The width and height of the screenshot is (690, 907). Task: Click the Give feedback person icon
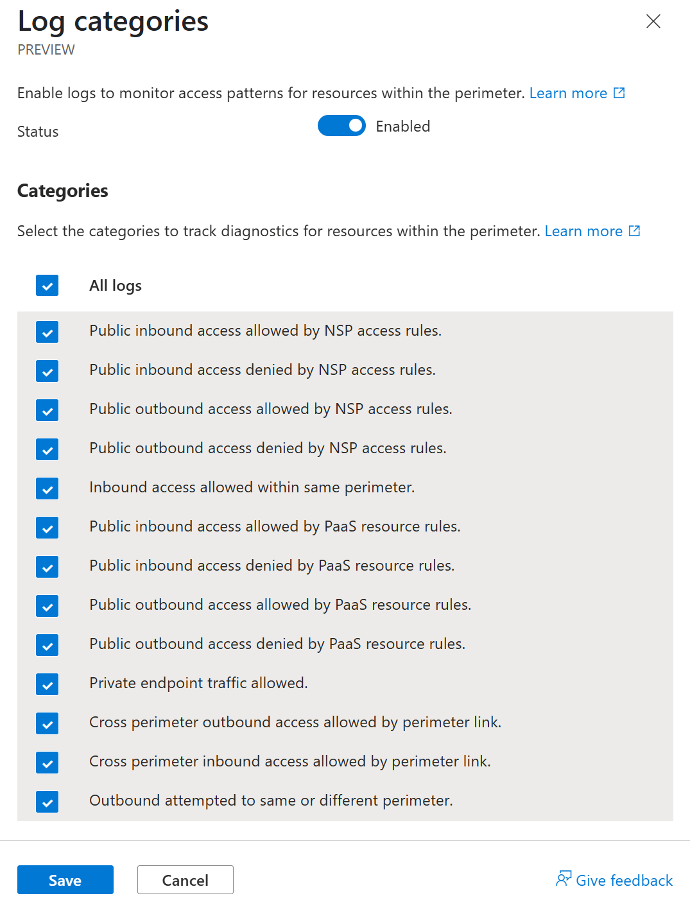tap(563, 879)
